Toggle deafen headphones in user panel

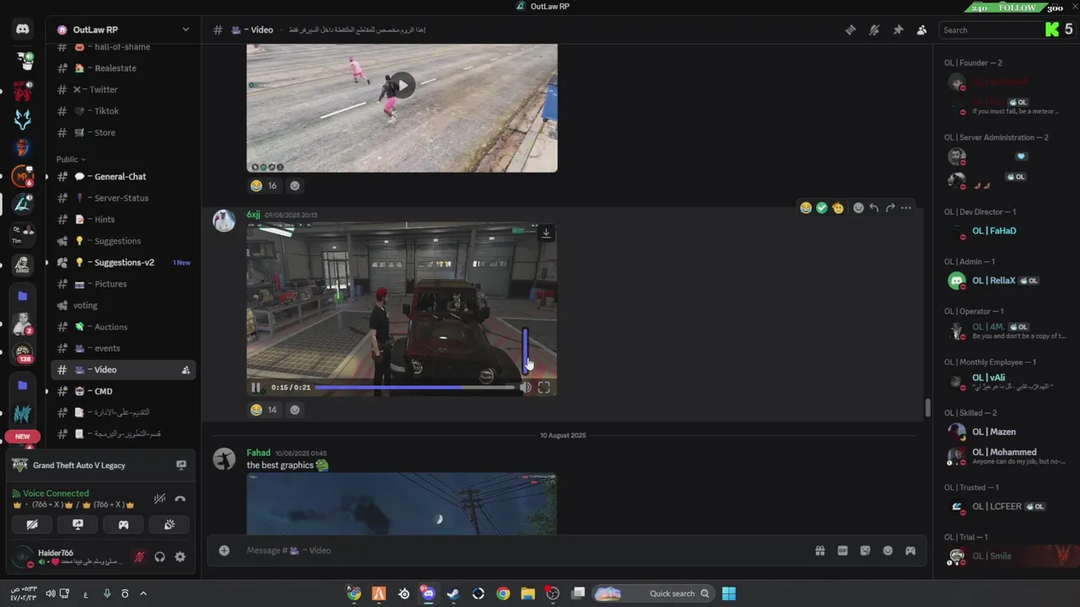coord(159,556)
